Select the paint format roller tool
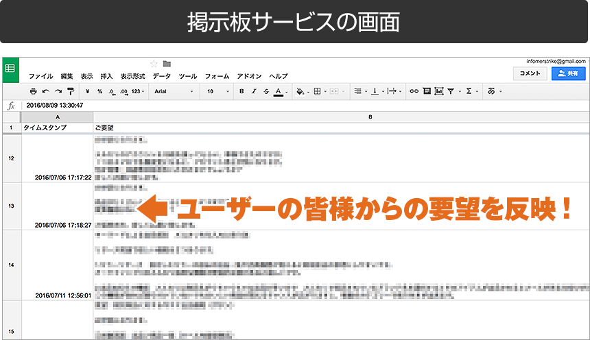Screen dimensions: 590x340 tap(70, 91)
